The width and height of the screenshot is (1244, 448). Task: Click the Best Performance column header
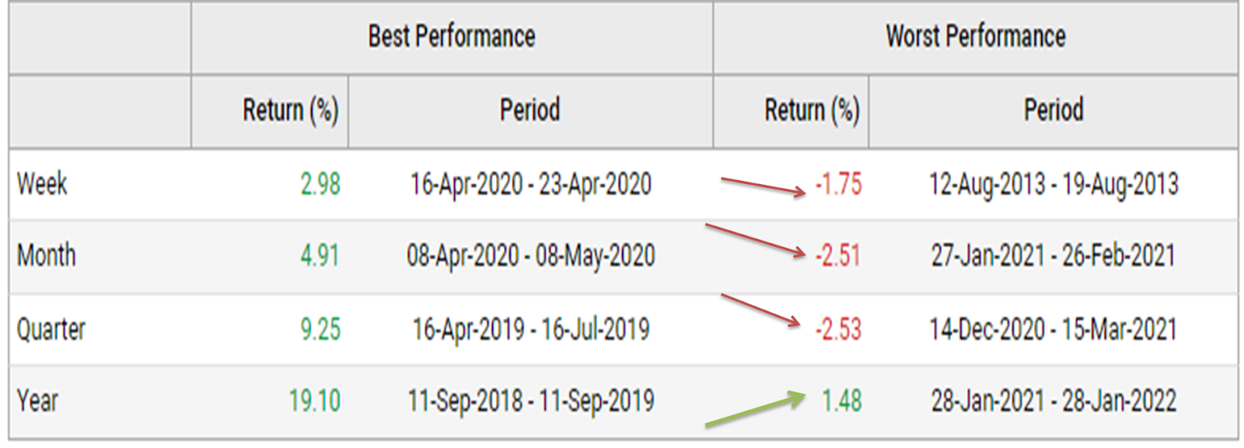pyautogui.click(x=452, y=36)
